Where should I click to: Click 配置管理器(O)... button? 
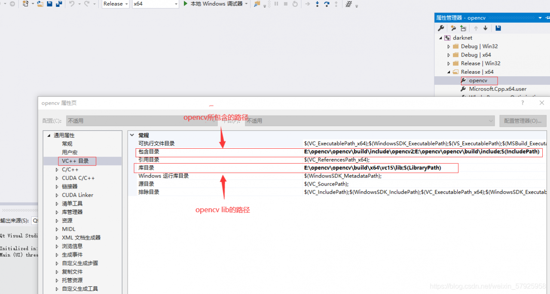(x=522, y=121)
